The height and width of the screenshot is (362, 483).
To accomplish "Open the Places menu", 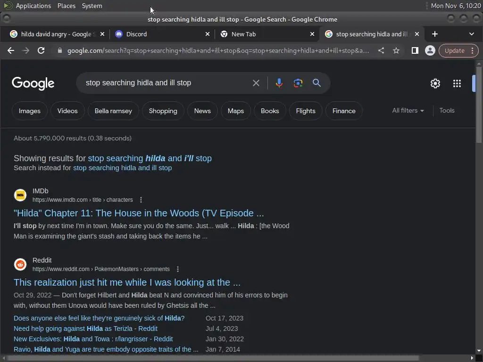I will click(67, 6).
